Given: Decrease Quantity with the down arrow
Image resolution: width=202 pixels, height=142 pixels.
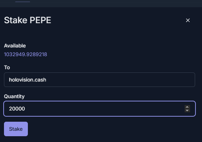Looking at the screenshot, I should click(x=187, y=110).
